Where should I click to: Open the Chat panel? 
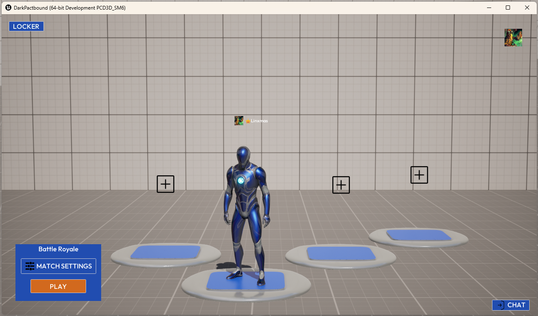511,305
